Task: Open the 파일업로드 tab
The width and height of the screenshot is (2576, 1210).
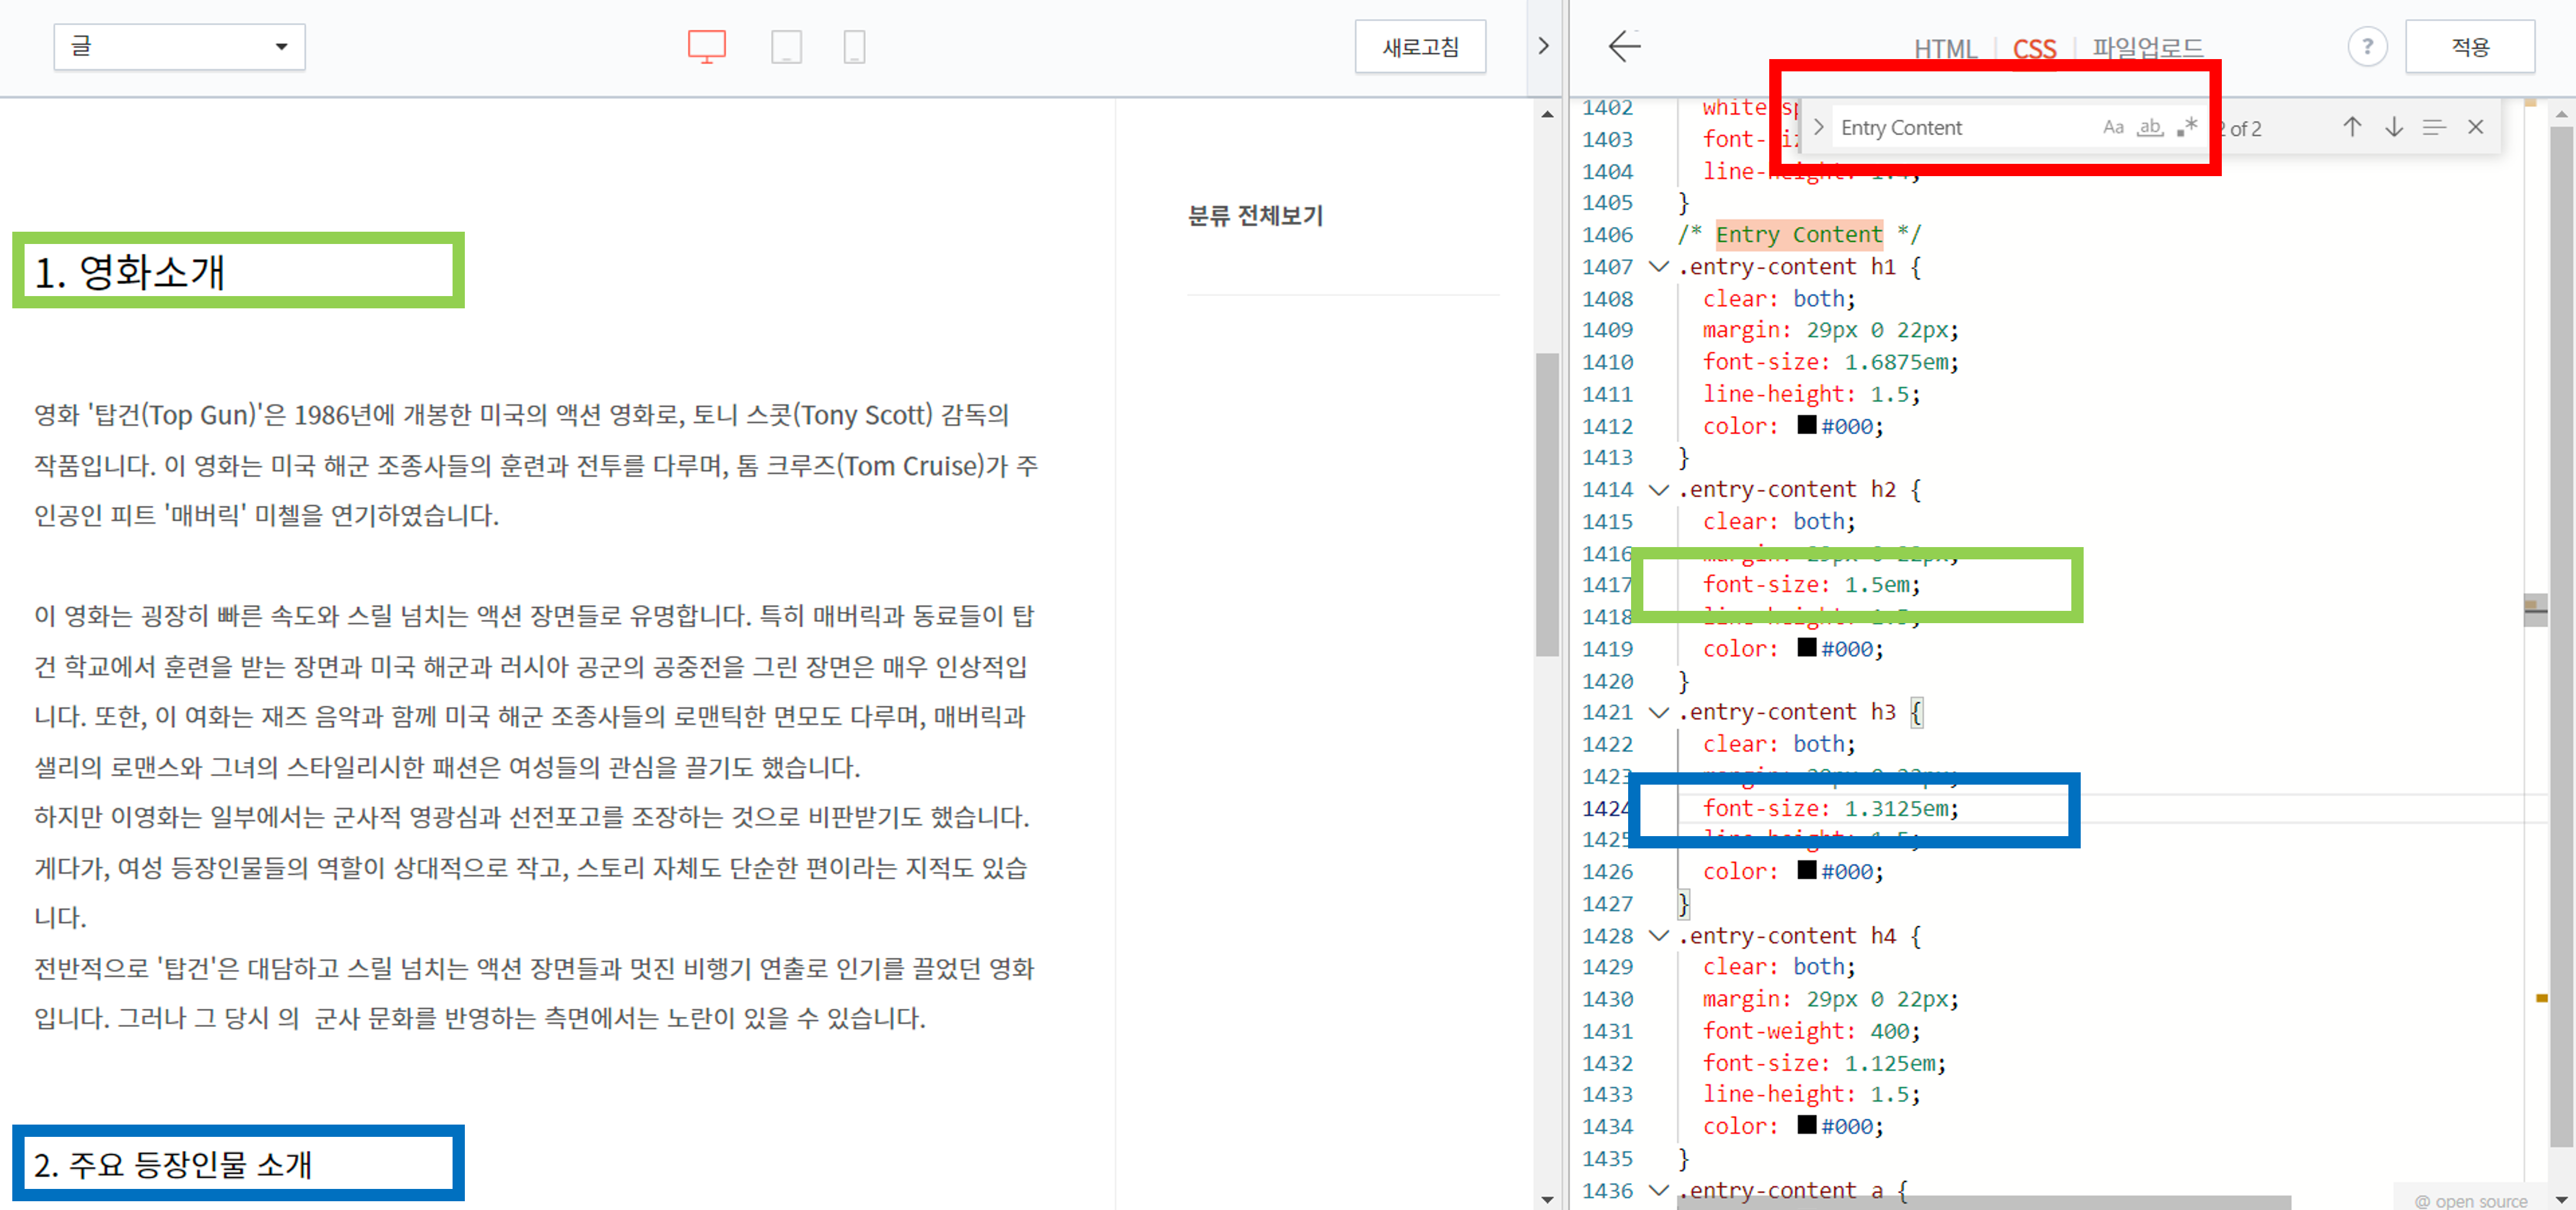Action: coord(2147,48)
